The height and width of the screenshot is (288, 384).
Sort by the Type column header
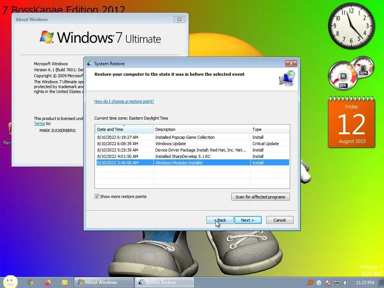tap(270, 129)
